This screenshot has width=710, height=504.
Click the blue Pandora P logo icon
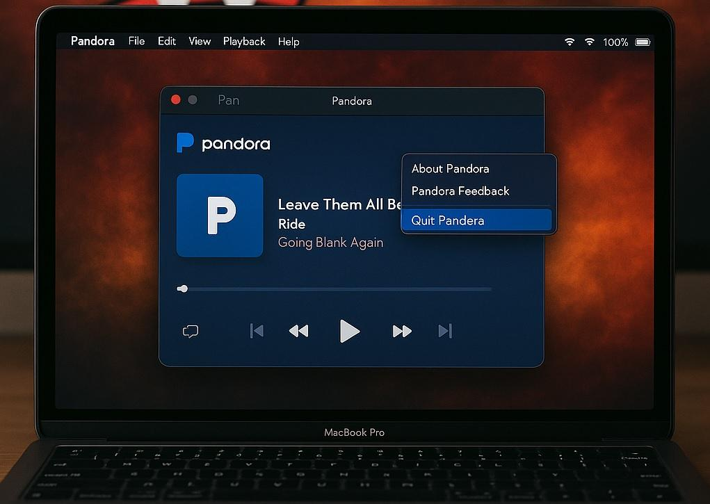tap(185, 143)
